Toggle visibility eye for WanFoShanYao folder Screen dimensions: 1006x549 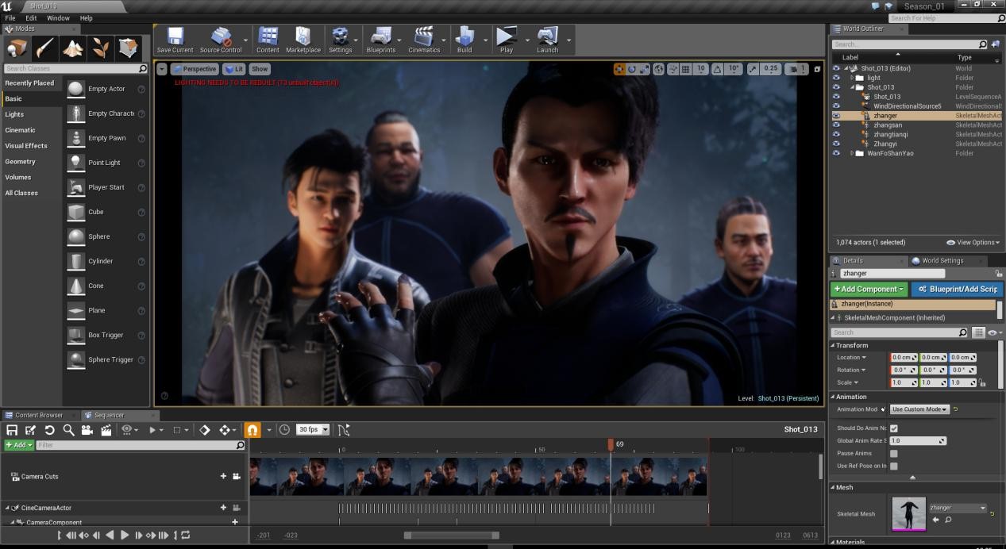836,153
